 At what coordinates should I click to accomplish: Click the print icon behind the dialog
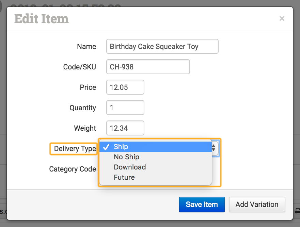[x=297, y=211]
